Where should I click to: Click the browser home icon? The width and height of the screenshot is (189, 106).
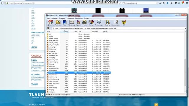click(x=172, y=3)
